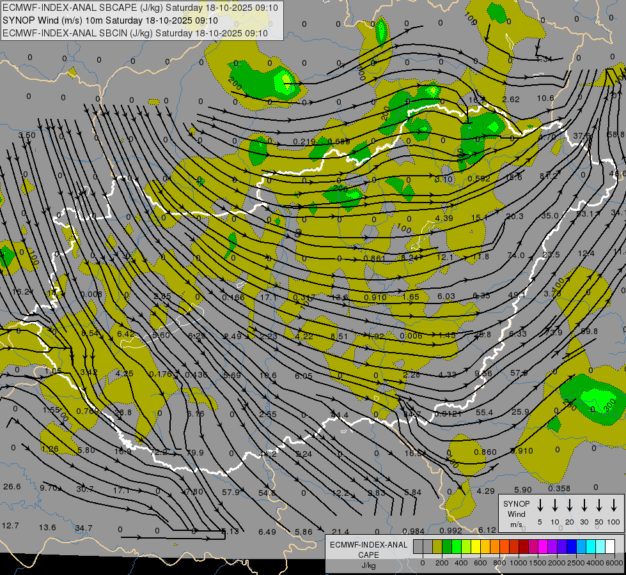Click the 2500 tick label on CAPE legend
Image resolution: width=626 pixels, height=575 pixels.
(x=576, y=563)
